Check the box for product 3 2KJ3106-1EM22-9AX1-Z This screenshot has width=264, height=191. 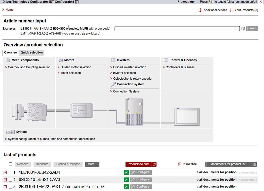11,187
